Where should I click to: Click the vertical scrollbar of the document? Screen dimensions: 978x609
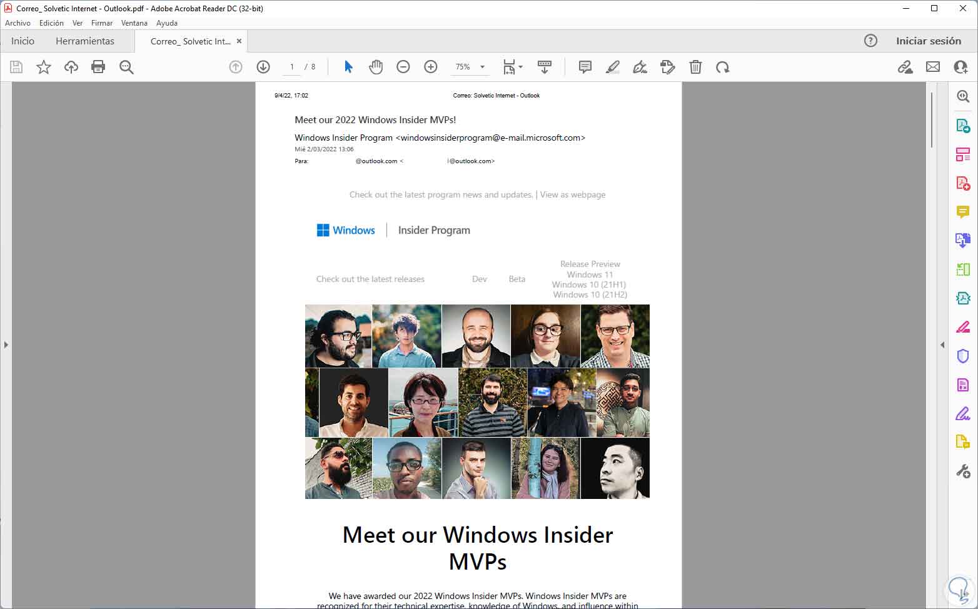[x=931, y=120]
